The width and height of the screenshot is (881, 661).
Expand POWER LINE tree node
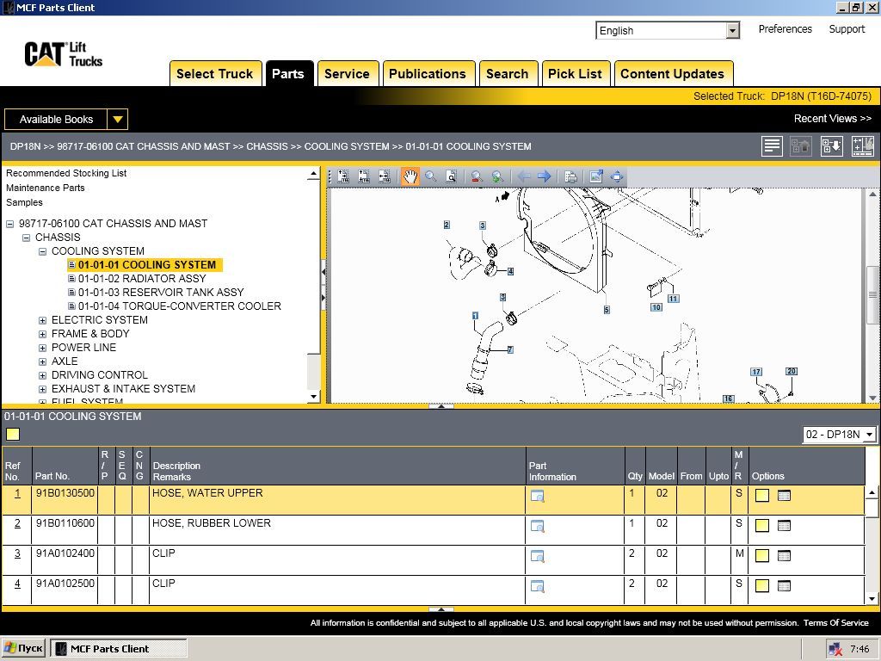(42, 348)
